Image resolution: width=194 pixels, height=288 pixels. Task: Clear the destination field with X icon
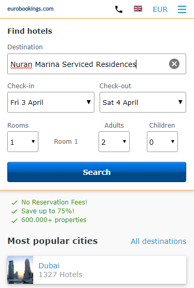tap(174, 64)
